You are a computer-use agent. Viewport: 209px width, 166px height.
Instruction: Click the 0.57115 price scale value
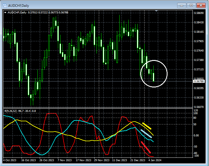199,69
